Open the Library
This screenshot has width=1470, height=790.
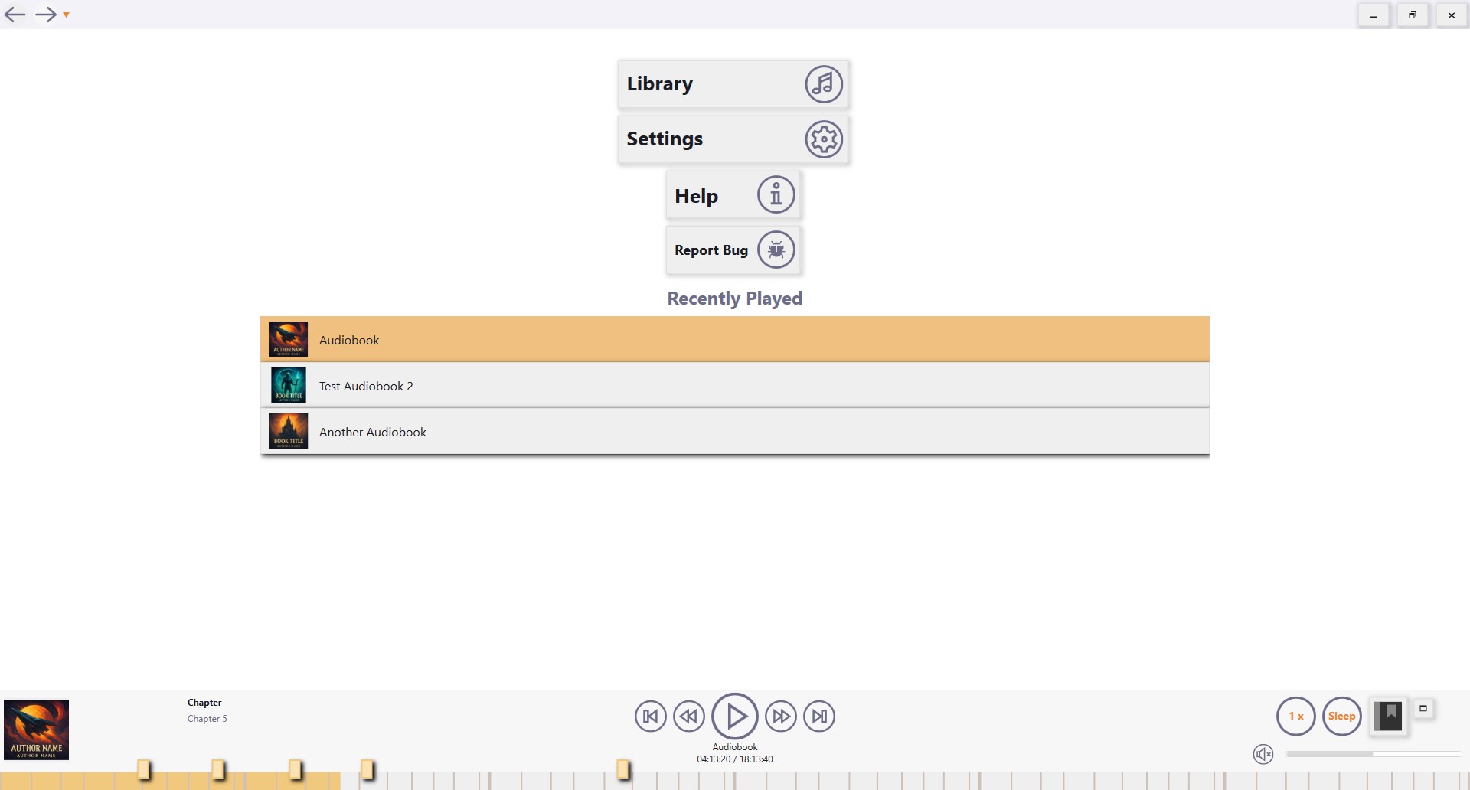click(733, 84)
